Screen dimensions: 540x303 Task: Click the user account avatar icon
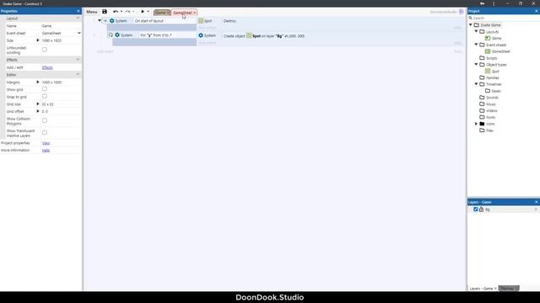click(462, 12)
